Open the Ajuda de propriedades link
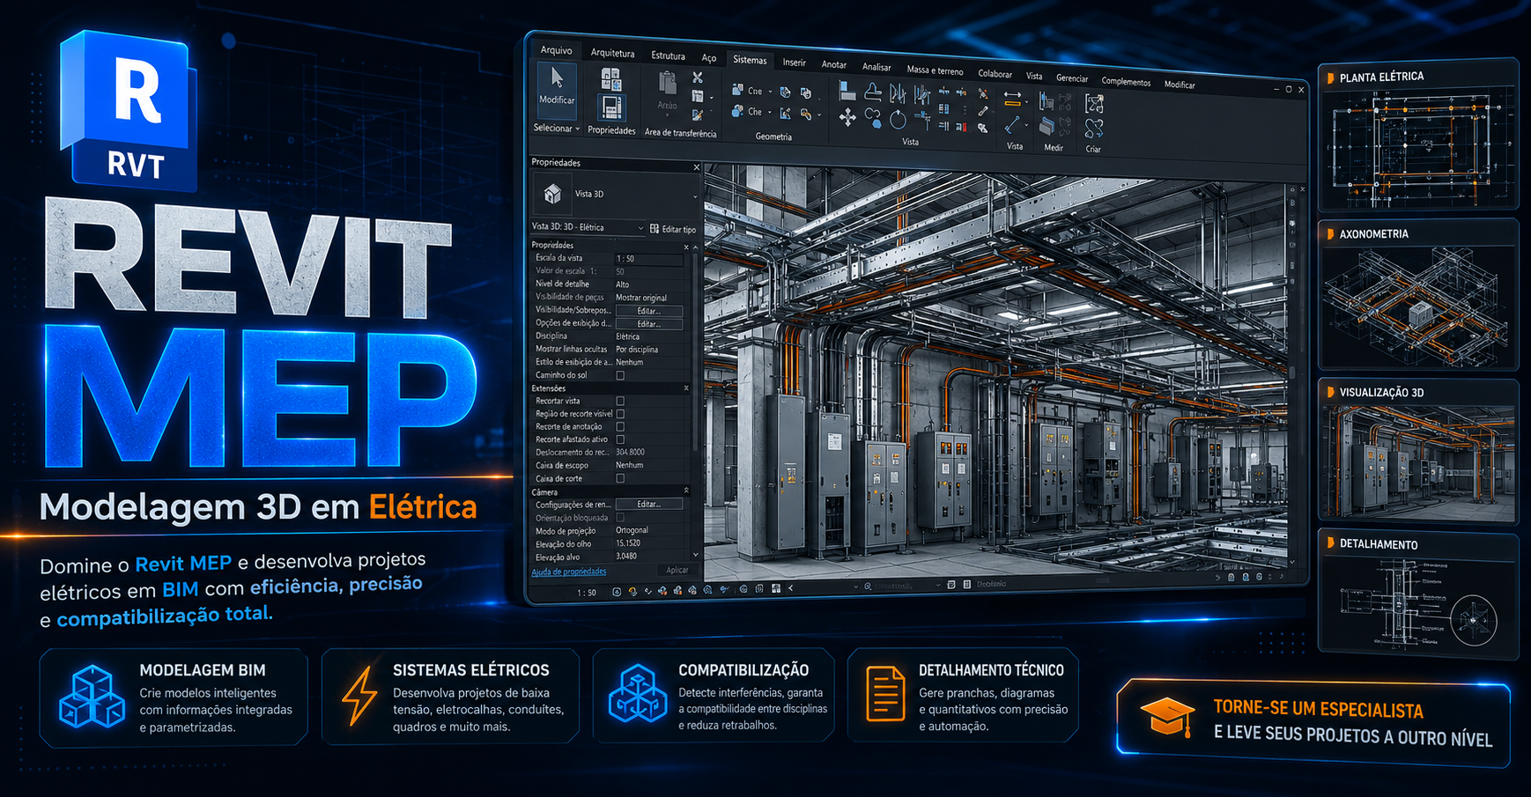 568,572
